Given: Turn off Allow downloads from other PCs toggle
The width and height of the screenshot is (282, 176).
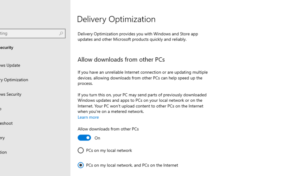Looking at the screenshot, I should point(84,138).
